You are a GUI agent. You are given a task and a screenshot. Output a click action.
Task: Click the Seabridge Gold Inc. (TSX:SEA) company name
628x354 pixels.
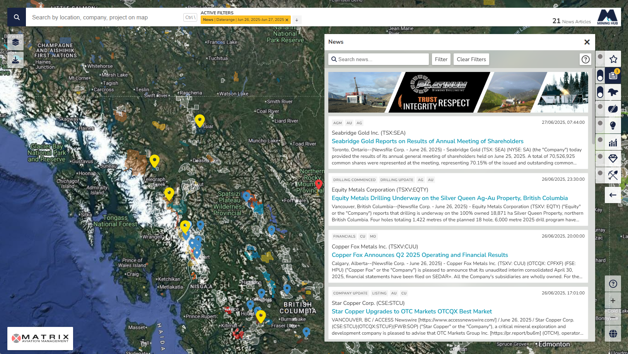click(x=369, y=133)
